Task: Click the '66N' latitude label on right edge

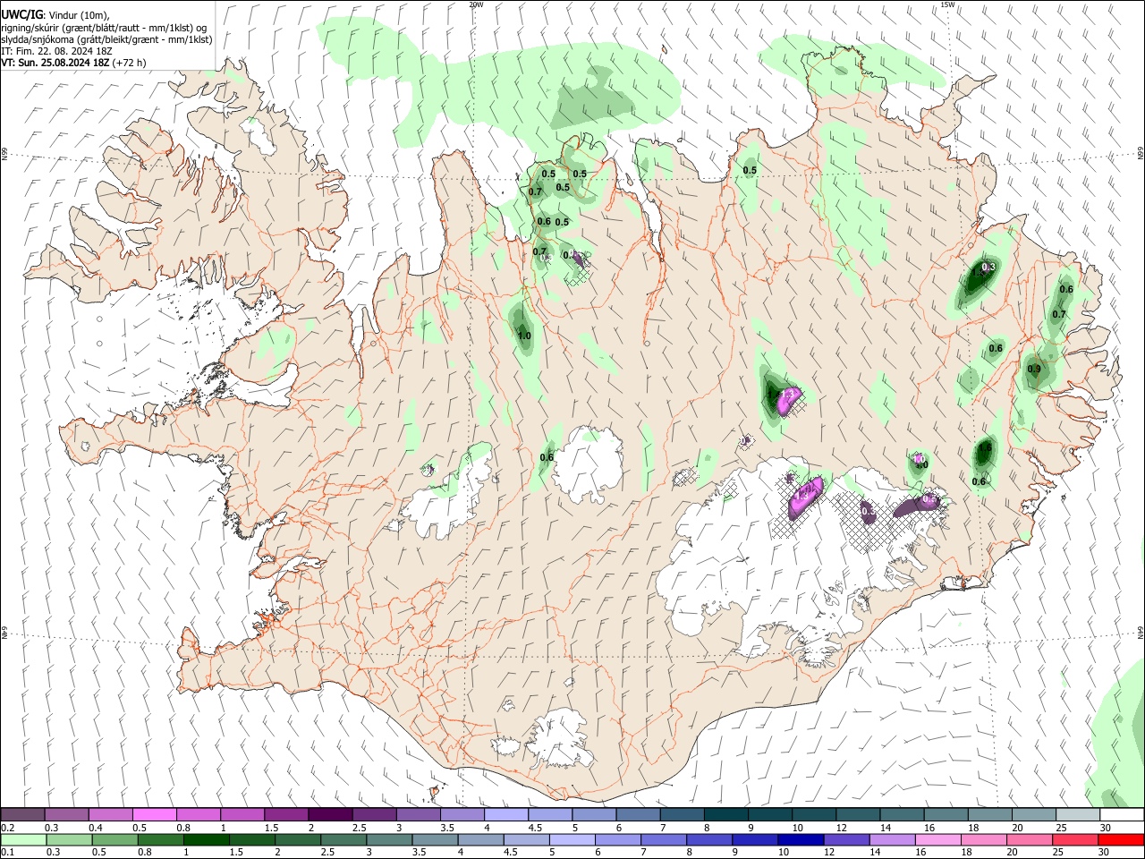Action: [1141, 155]
